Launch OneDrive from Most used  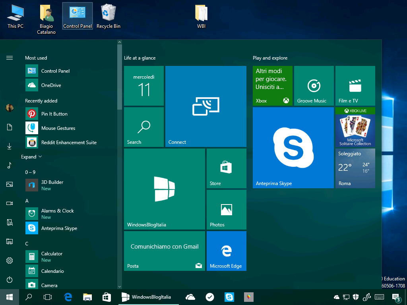[70, 85]
